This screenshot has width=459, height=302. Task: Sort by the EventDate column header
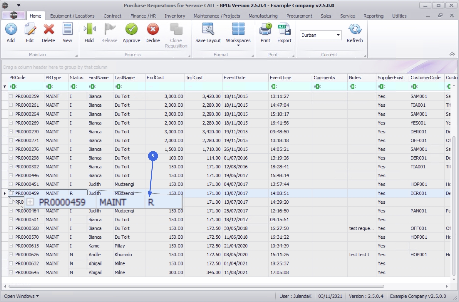click(x=235, y=78)
